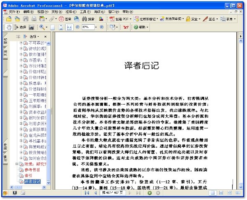Toggle the hide toolbars icon in status bar
The height and width of the screenshot is (200, 247).
click(23, 193)
